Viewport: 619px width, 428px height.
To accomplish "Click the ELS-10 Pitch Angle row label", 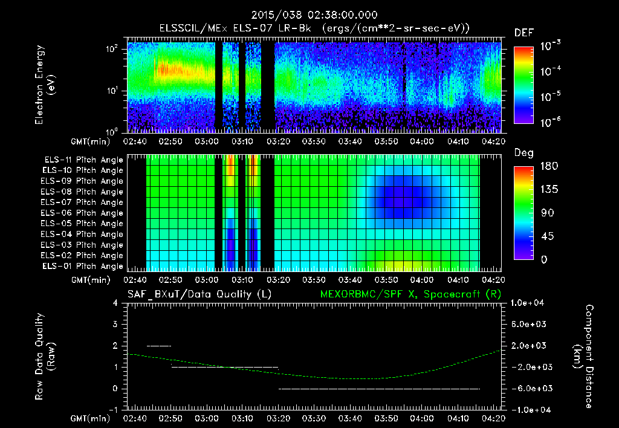I will (83, 170).
